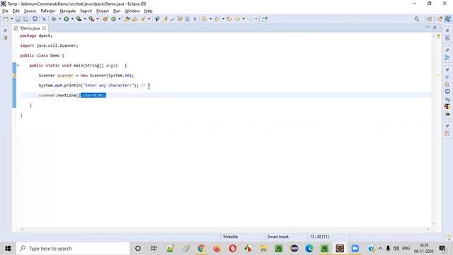Click the taskbar volume speaker icon
The image size is (453, 255).
(396, 249)
